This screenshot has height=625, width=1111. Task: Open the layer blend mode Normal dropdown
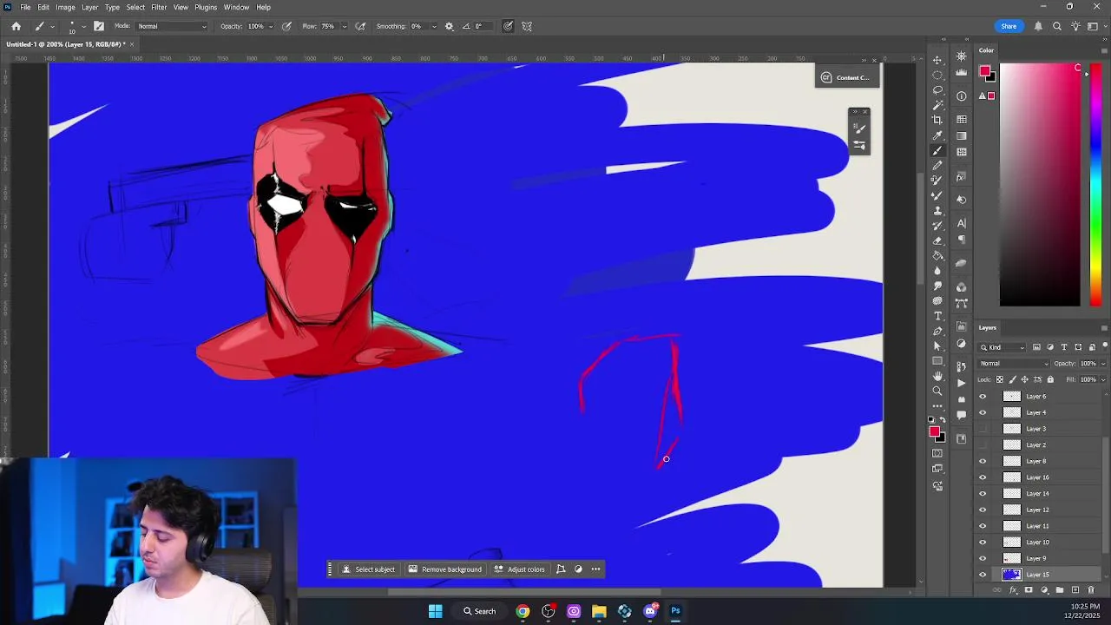pyautogui.click(x=1014, y=364)
